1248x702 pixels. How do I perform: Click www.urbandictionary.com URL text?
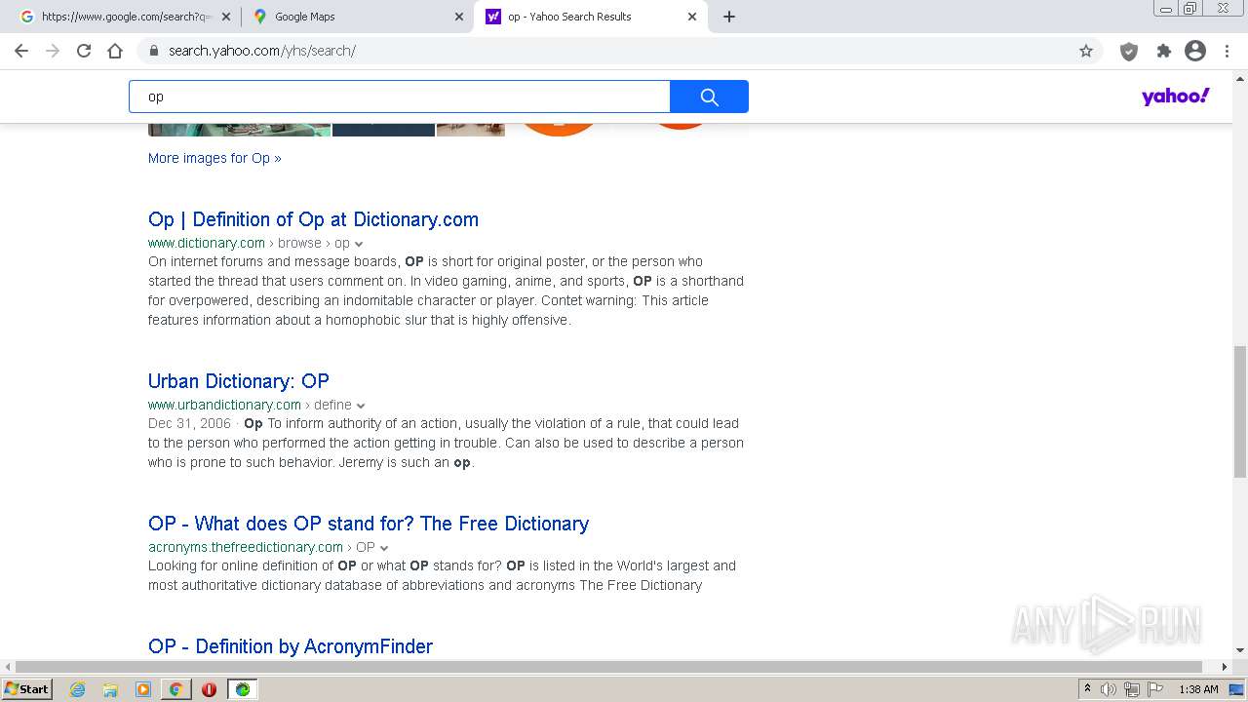click(224, 405)
